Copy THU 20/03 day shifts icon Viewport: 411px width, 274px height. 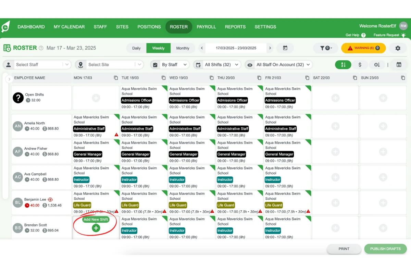tap(259, 78)
